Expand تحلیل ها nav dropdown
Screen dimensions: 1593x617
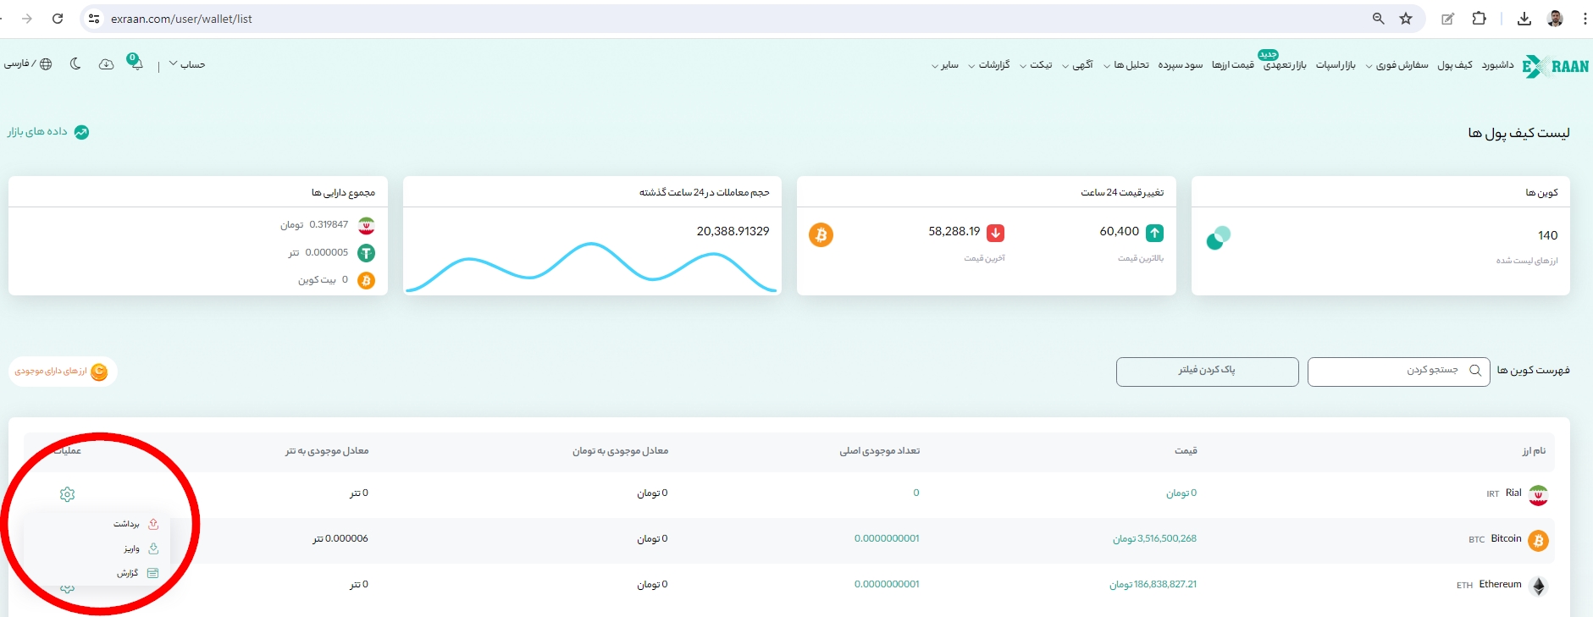click(x=1126, y=64)
